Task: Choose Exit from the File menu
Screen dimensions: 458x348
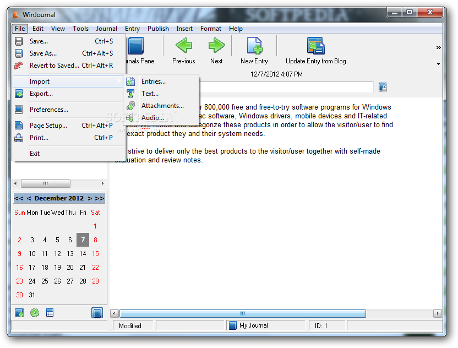Action: [x=68, y=154]
